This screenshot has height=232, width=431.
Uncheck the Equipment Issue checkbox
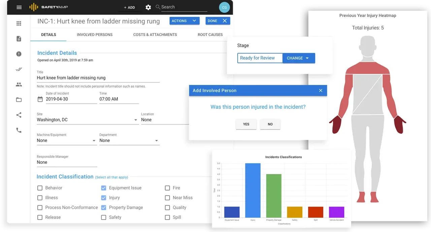[104, 188]
